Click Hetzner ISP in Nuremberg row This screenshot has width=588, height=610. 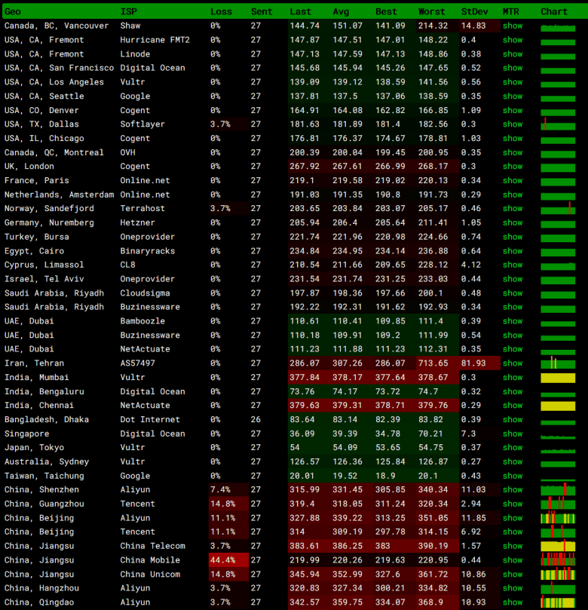tap(137, 223)
